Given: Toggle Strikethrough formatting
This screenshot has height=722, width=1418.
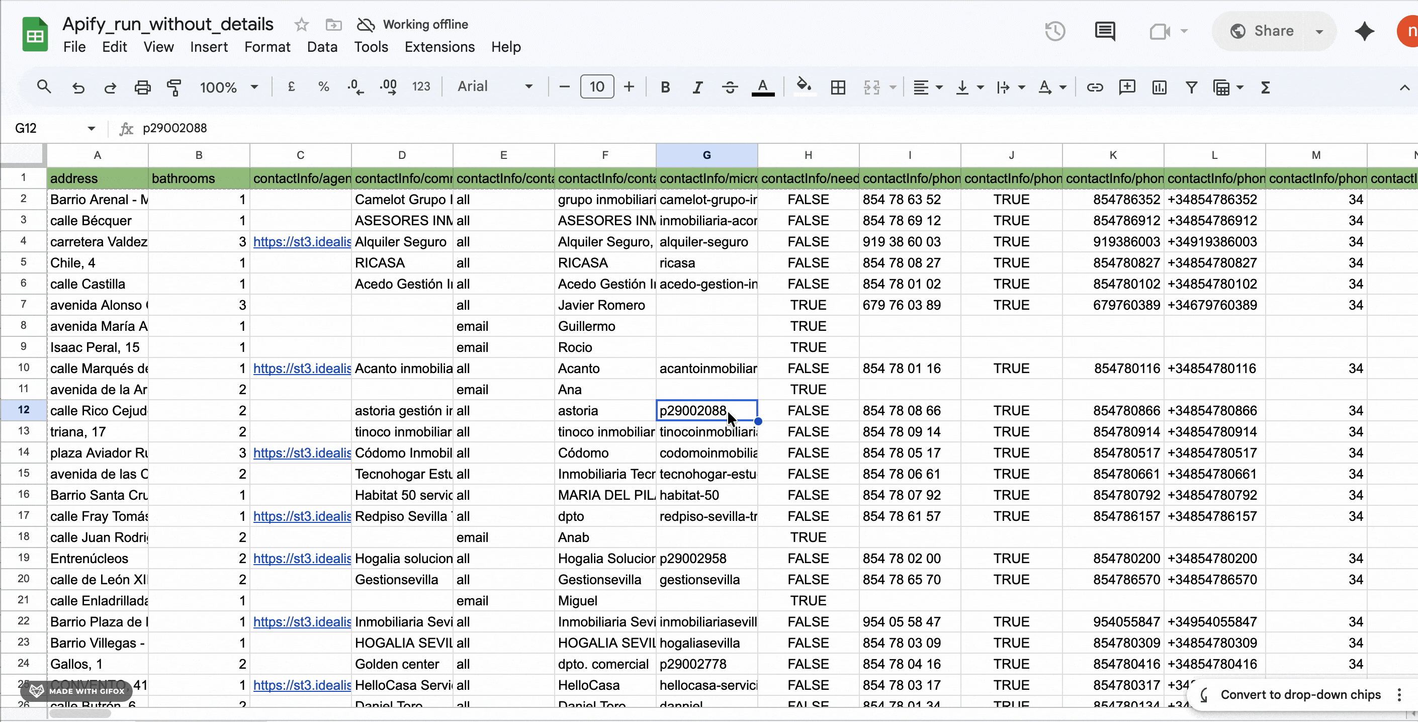Looking at the screenshot, I should [x=730, y=87].
